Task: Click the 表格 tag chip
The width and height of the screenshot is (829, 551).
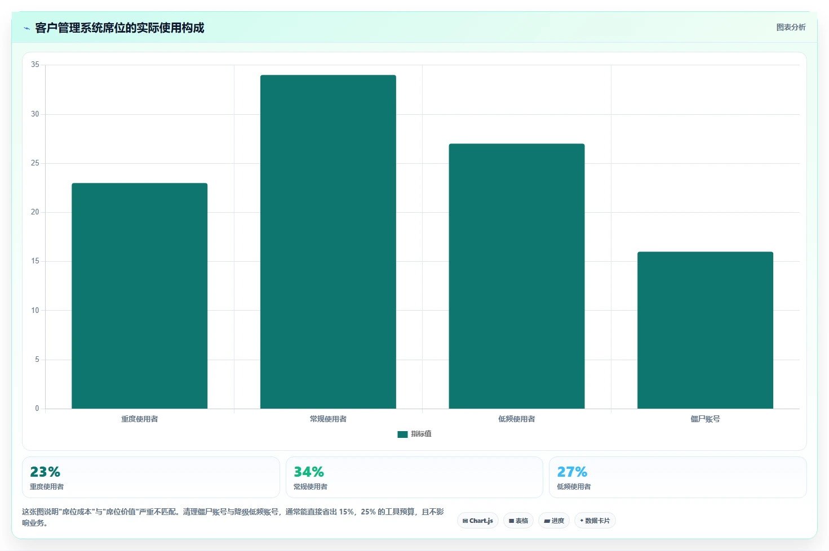Action: (x=518, y=521)
